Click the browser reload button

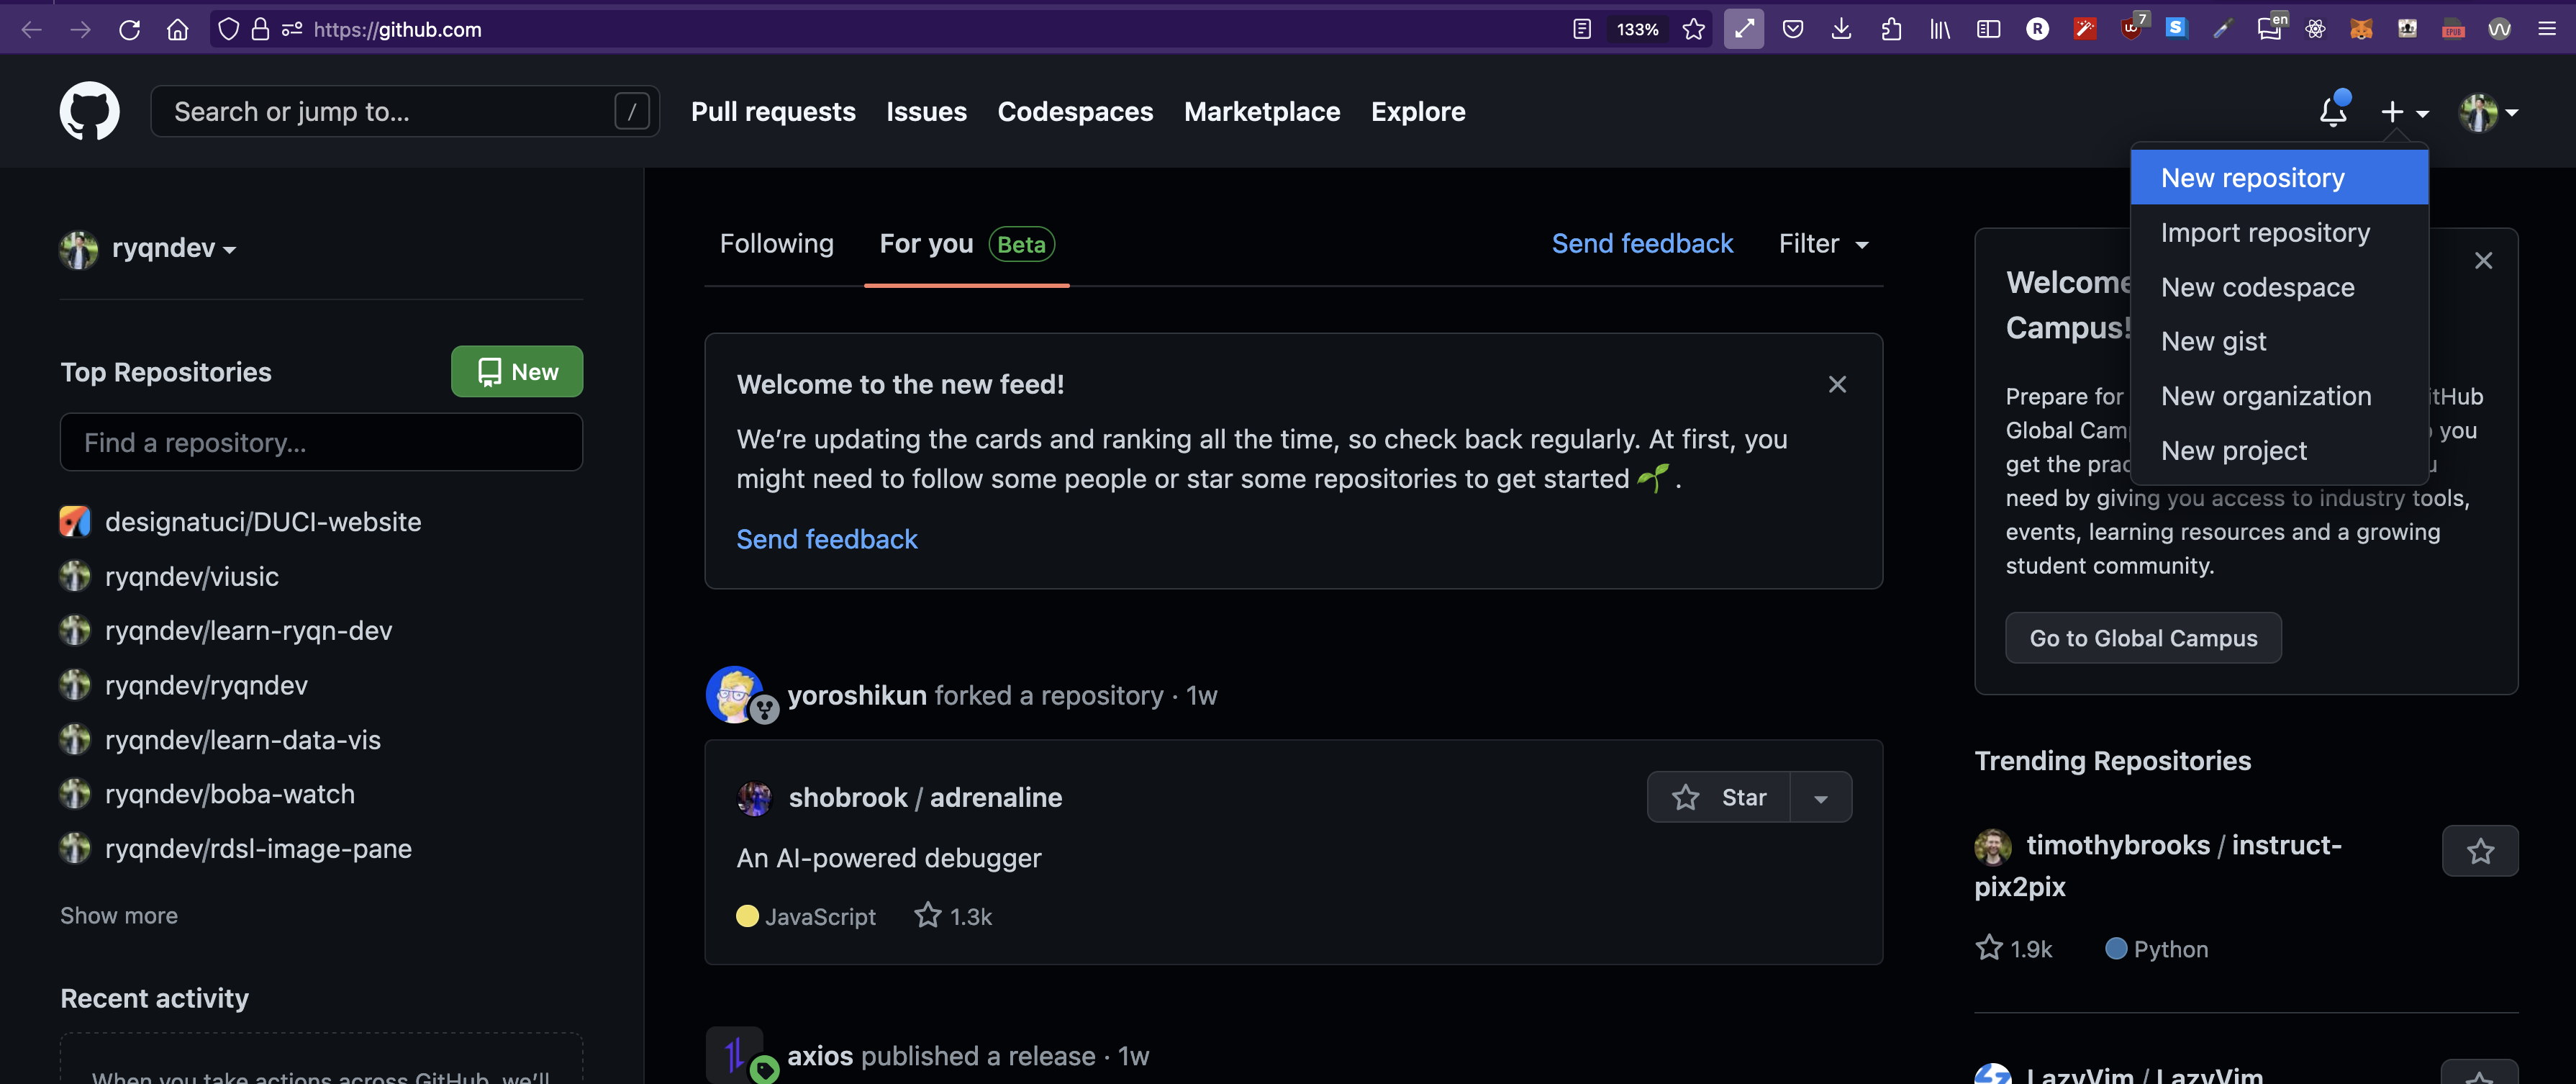(x=129, y=29)
